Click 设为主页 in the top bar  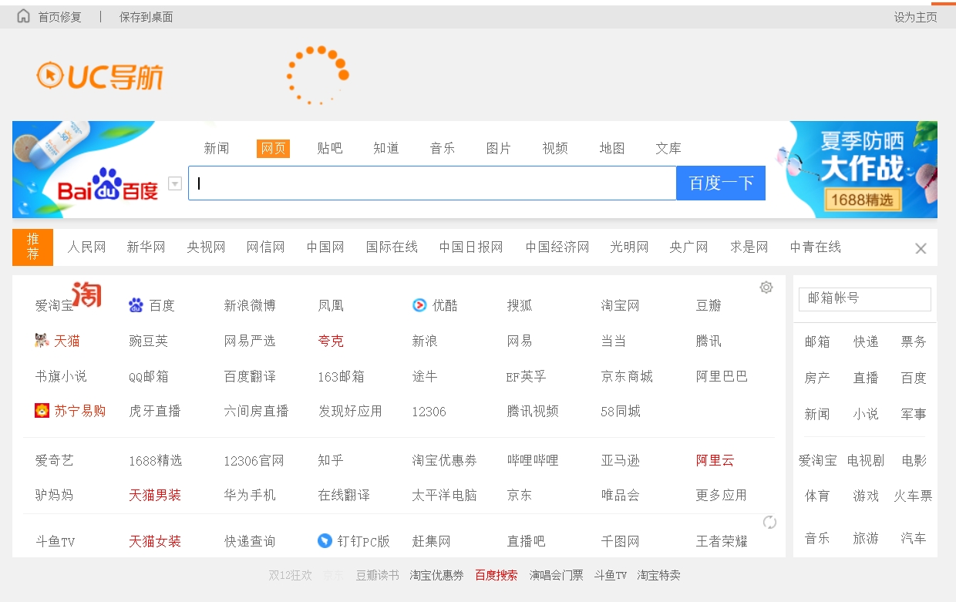(915, 17)
